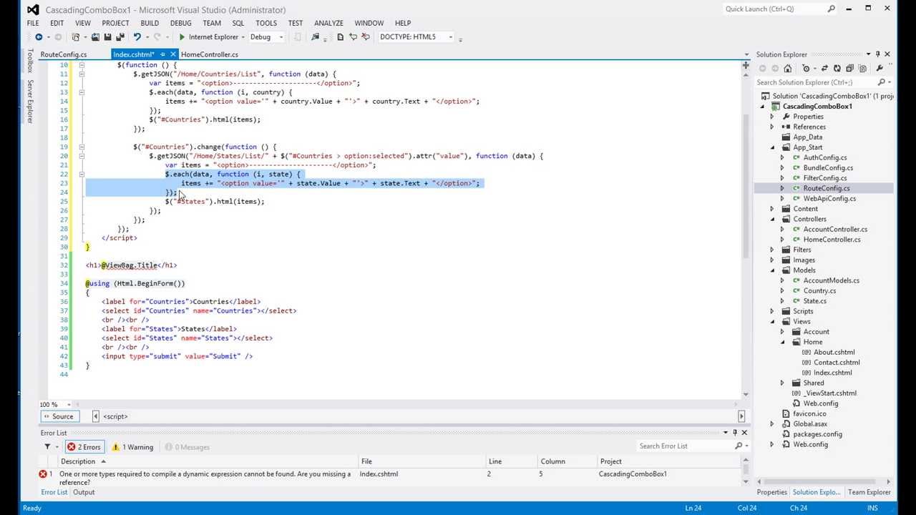Collapse the Models folder
The image size is (916, 515).
pyautogui.click(x=772, y=270)
